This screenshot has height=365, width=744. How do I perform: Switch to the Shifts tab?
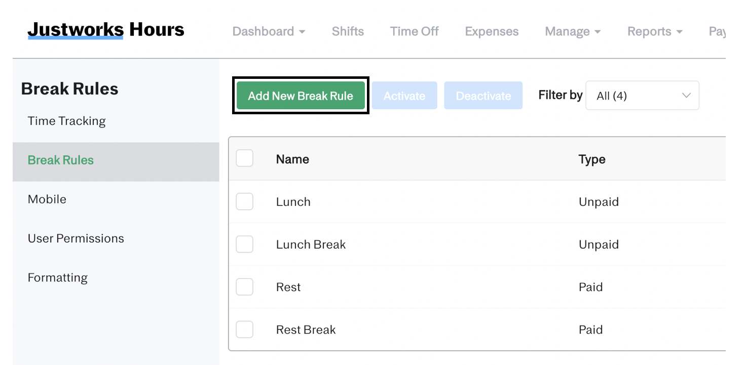click(348, 31)
